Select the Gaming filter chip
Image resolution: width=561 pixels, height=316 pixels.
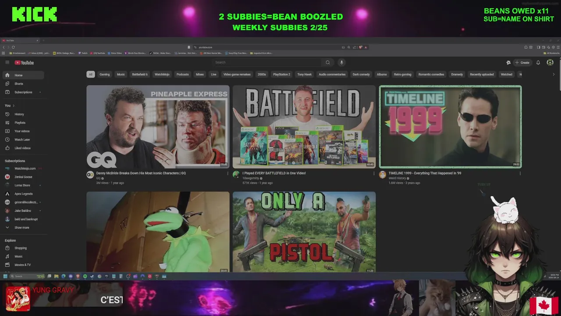pyautogui.click(x=105, y=74)
